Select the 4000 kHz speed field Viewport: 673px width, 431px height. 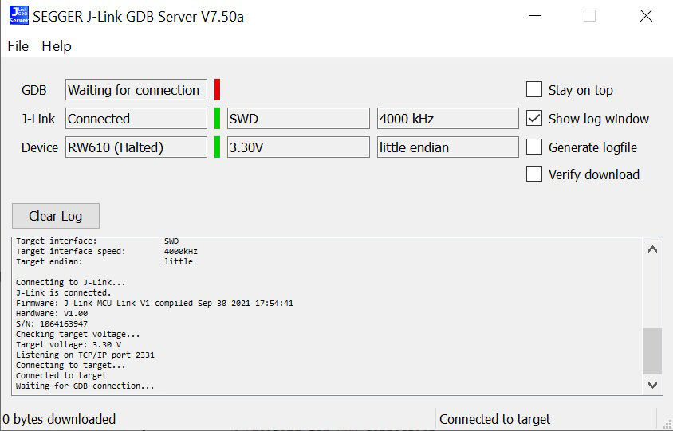pos(447,119)
